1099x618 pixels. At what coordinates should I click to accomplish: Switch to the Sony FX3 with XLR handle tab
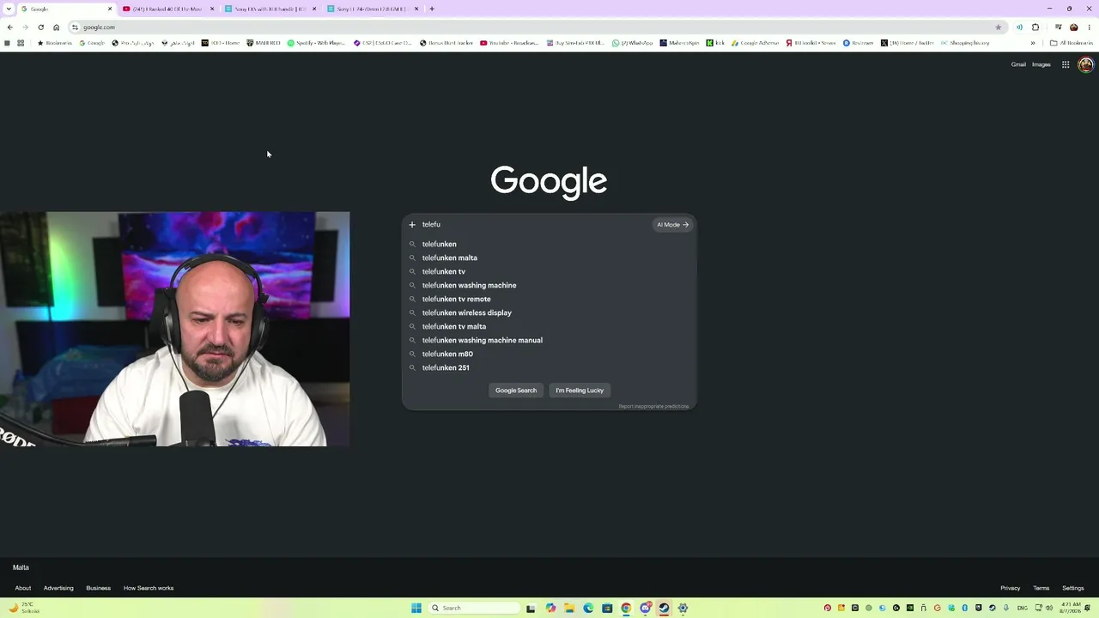270,9
